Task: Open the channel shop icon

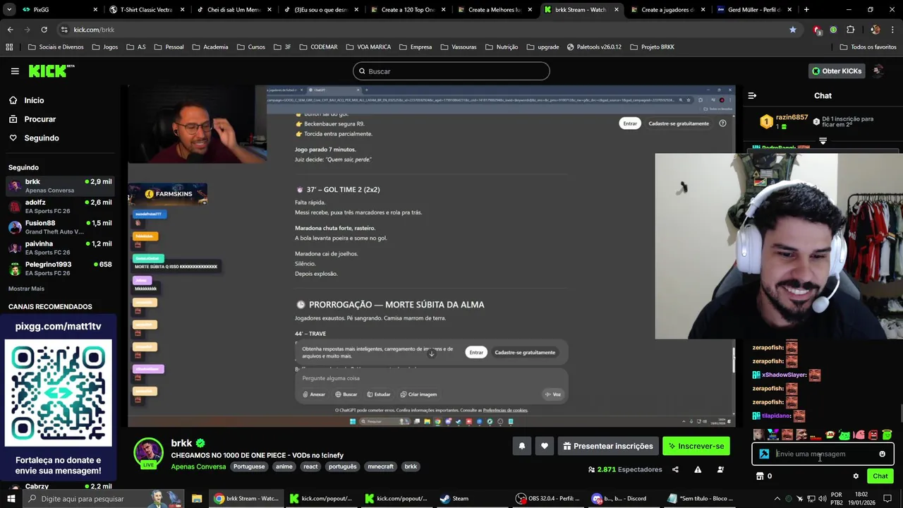Action: click(760, 476)
